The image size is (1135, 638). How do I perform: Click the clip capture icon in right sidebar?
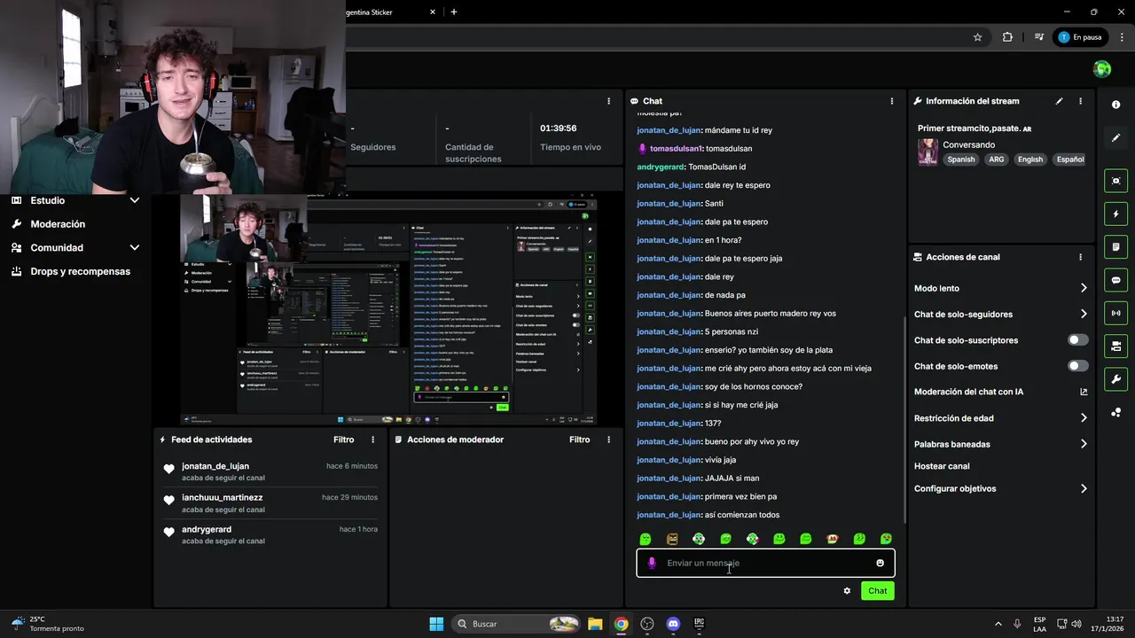coord(1115,181)
